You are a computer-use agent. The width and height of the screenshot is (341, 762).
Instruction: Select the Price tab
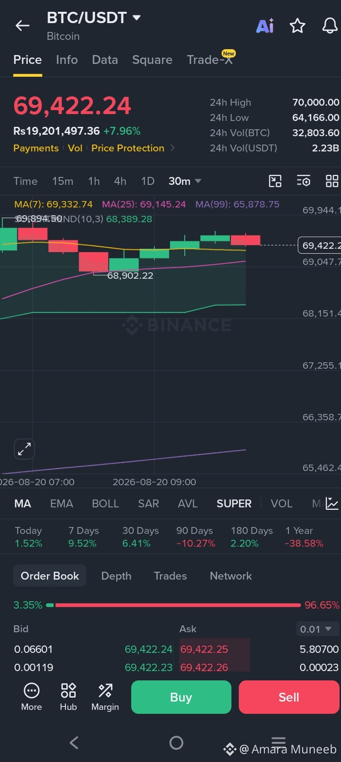tap(28, 60)
